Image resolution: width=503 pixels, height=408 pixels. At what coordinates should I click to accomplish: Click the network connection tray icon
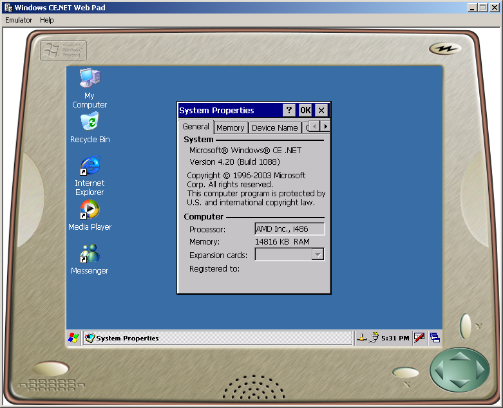361,338
